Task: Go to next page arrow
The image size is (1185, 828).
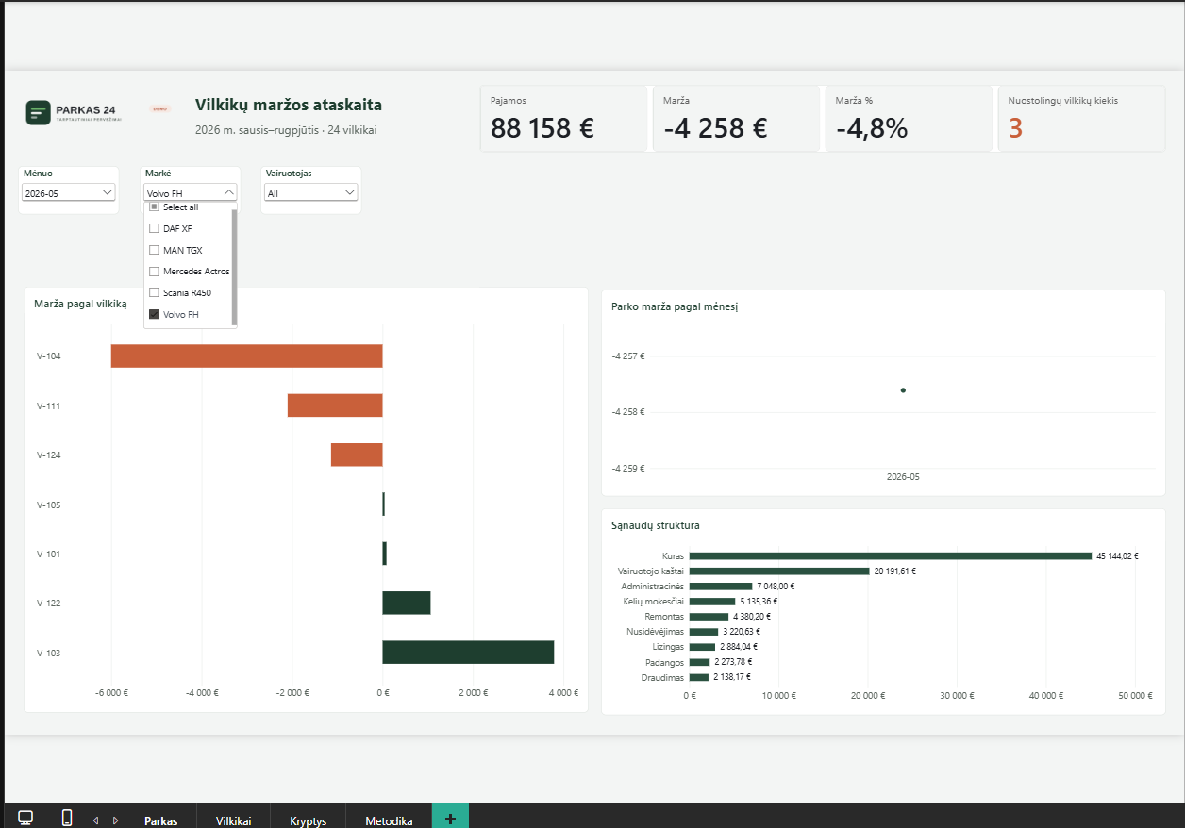Action: pos(115,820)
